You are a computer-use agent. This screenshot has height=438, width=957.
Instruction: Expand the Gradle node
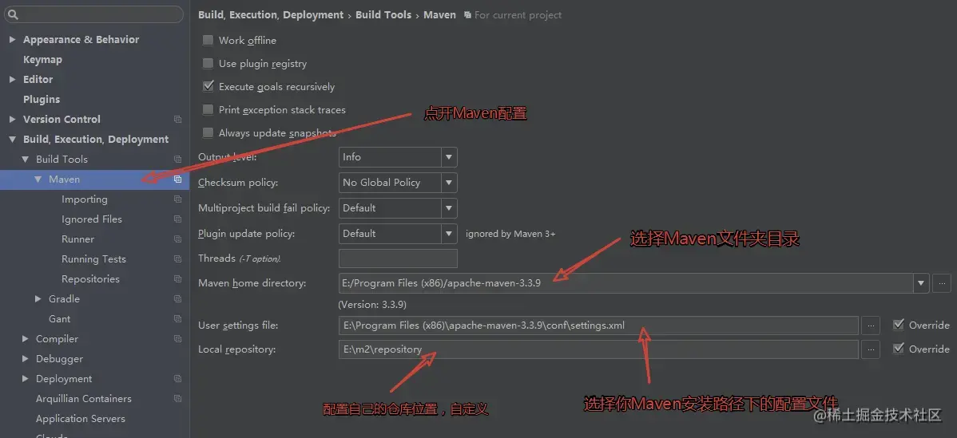[38, 299]
